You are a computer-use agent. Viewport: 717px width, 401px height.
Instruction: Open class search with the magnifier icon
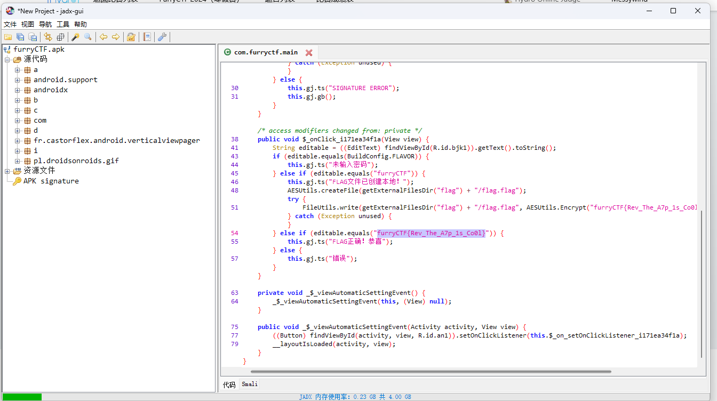coord(88,37)
